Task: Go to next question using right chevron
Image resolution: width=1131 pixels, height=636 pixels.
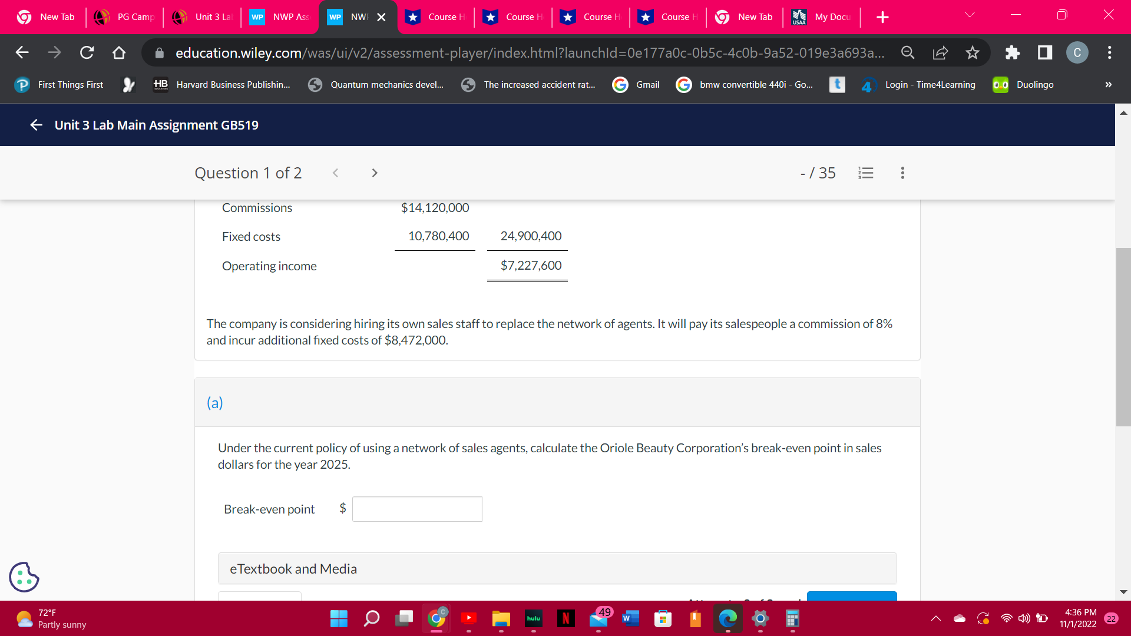Action: pos(375,173)
